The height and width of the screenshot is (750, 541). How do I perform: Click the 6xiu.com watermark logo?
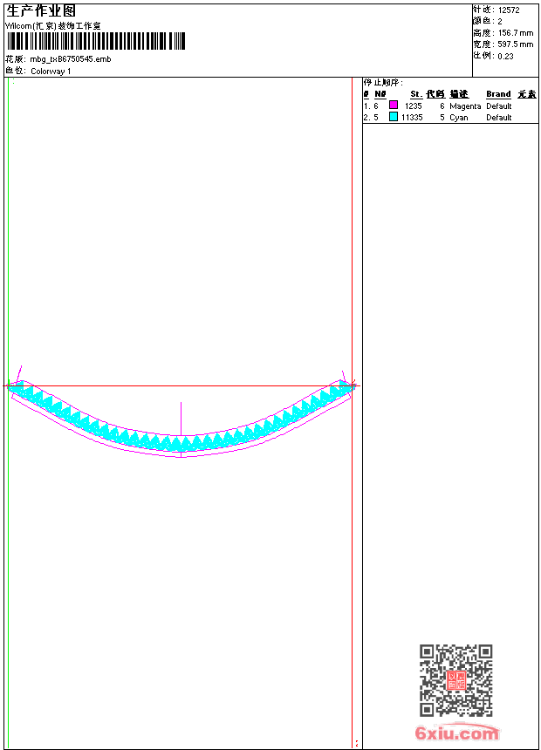click(456, 733)
